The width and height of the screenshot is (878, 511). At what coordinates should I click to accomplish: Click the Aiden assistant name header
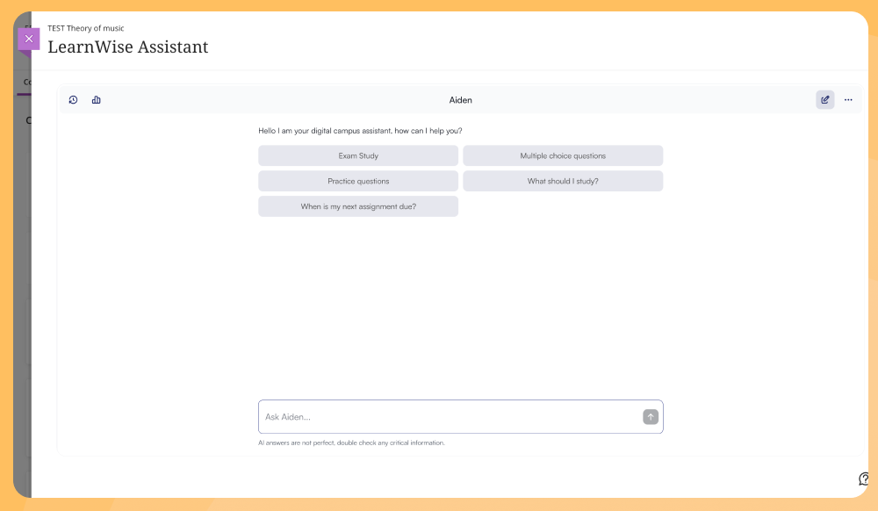pyautogui.click(x=461, y=100)
